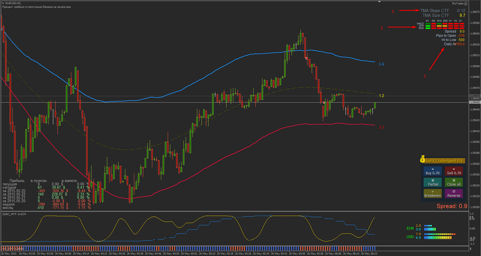The height and width of the screenshot is (256, 481).
Task: Click the orange STR M15 signal cell
Action: (x=439, y=26)
